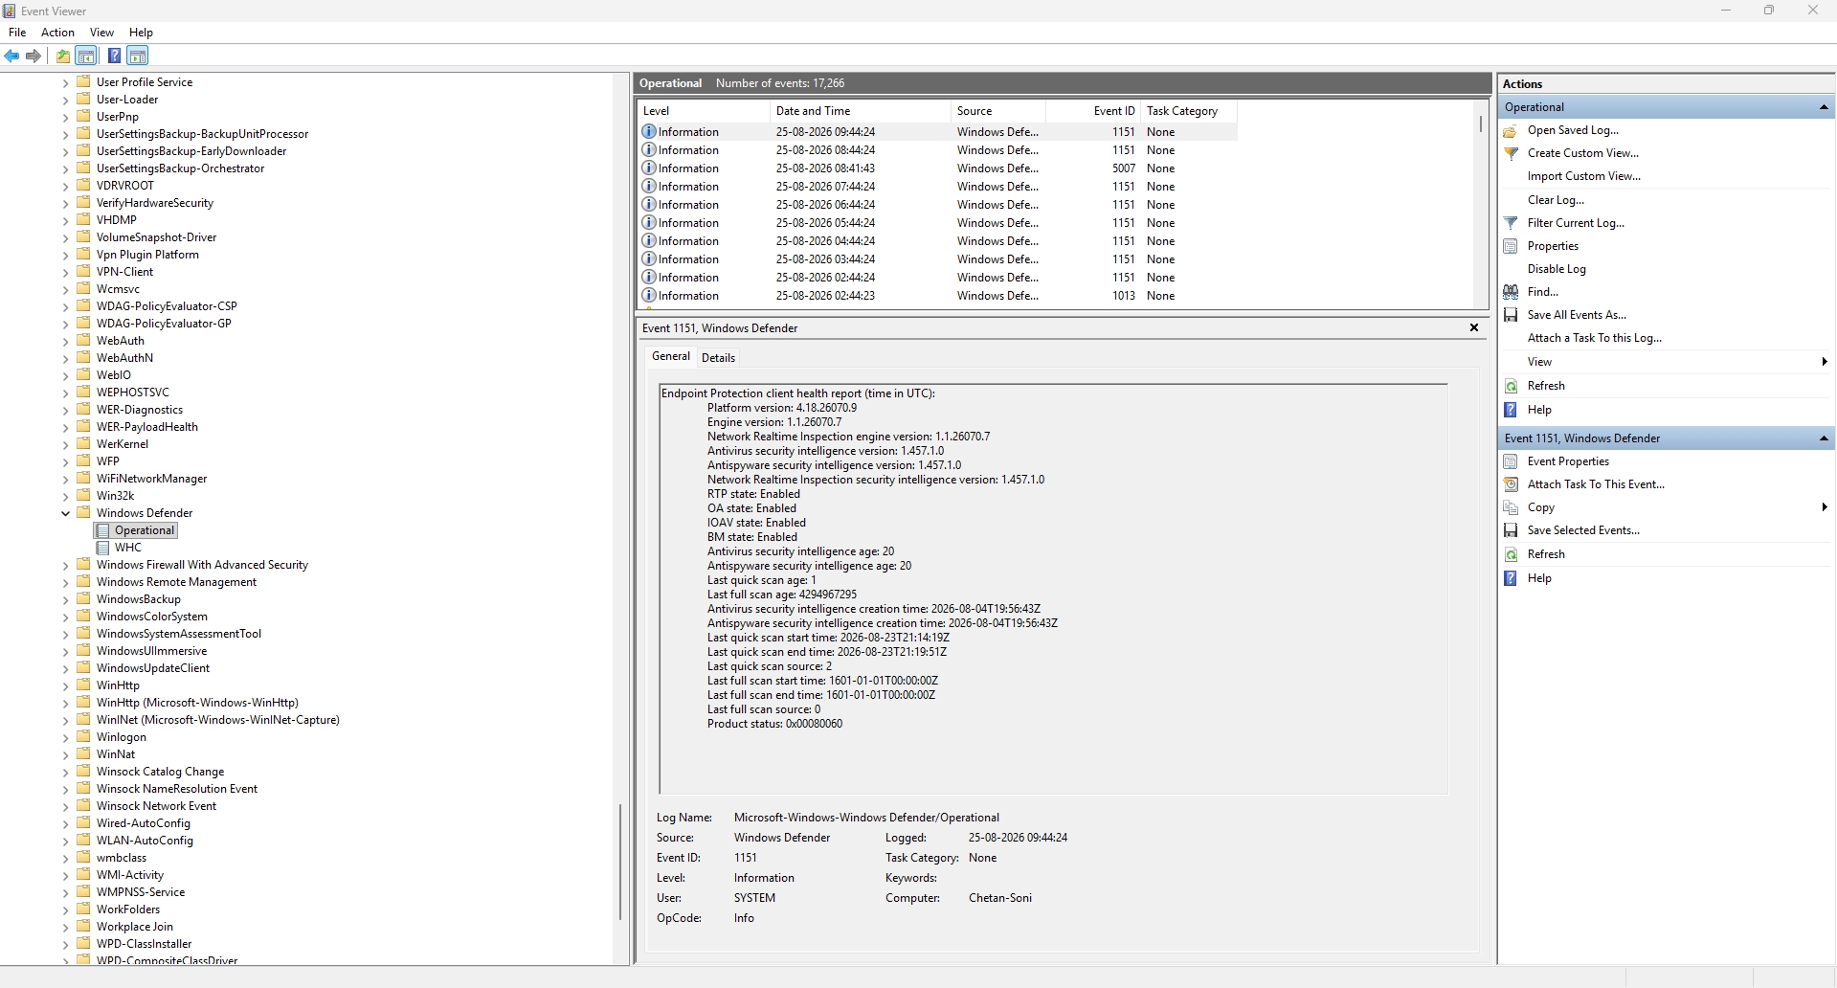Open the File menu
1837x988 pixels.
coord(17,33)
